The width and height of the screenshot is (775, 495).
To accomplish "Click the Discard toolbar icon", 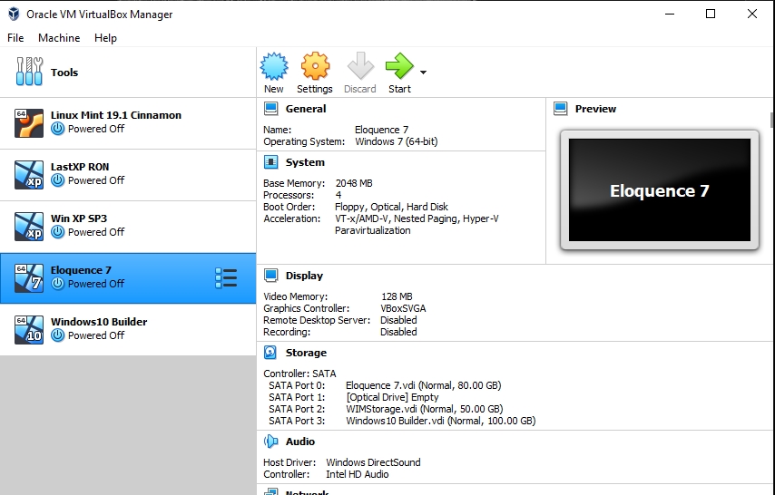I will 360,66.
